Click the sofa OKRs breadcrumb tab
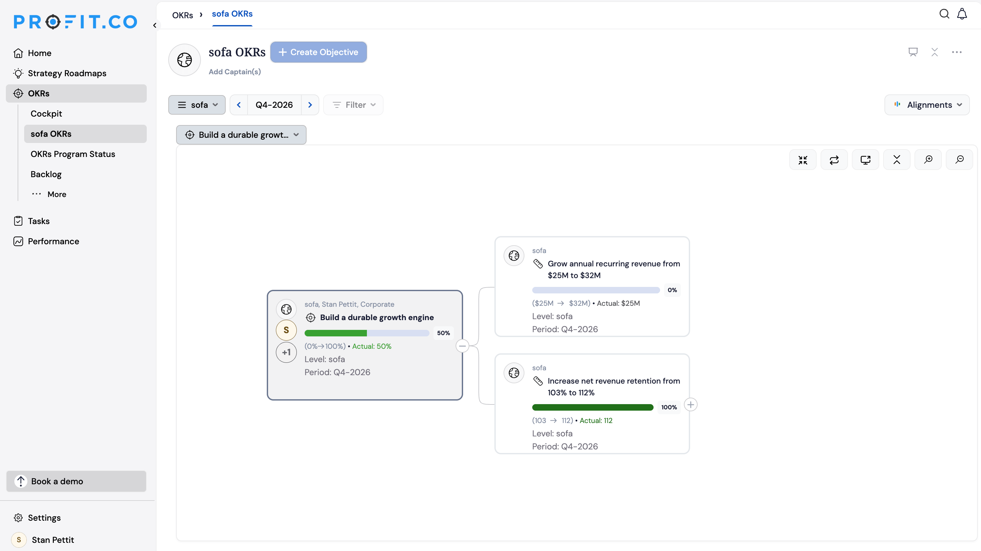This screenshot has height=551, width=981. tap(232, 14)
